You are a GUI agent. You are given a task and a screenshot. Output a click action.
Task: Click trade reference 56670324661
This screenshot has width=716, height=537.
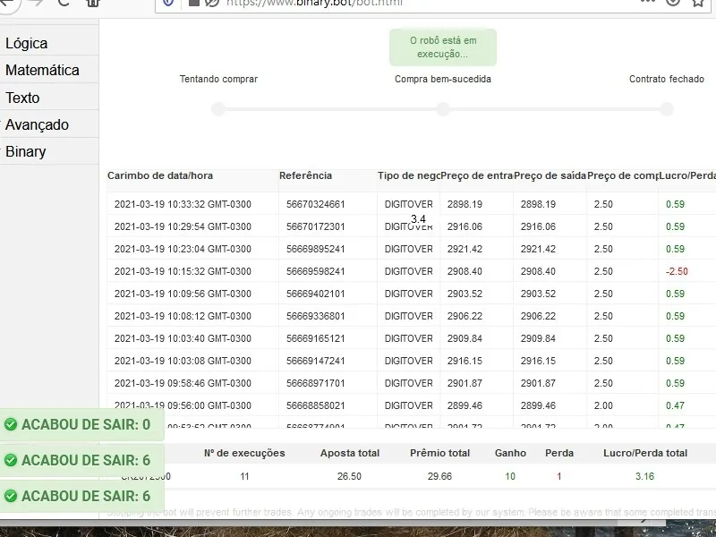(315, 204)
